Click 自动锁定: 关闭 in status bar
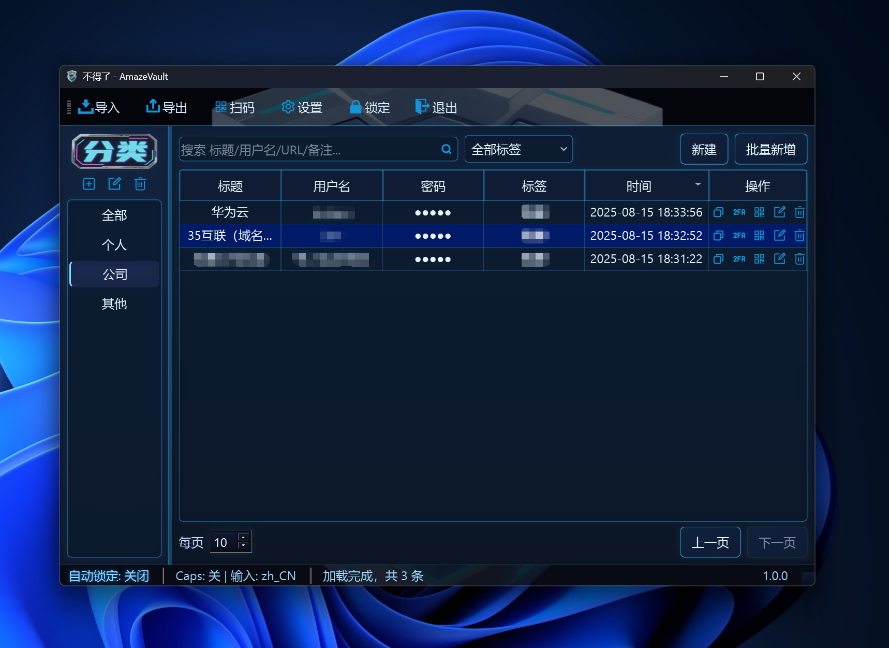Image resolution: width=889 pixels, height=648 pixels. (109, 575)
